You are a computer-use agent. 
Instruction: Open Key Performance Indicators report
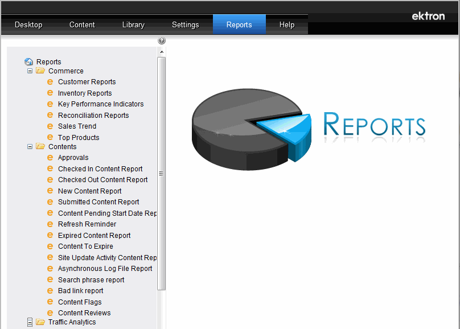point(101,104)
